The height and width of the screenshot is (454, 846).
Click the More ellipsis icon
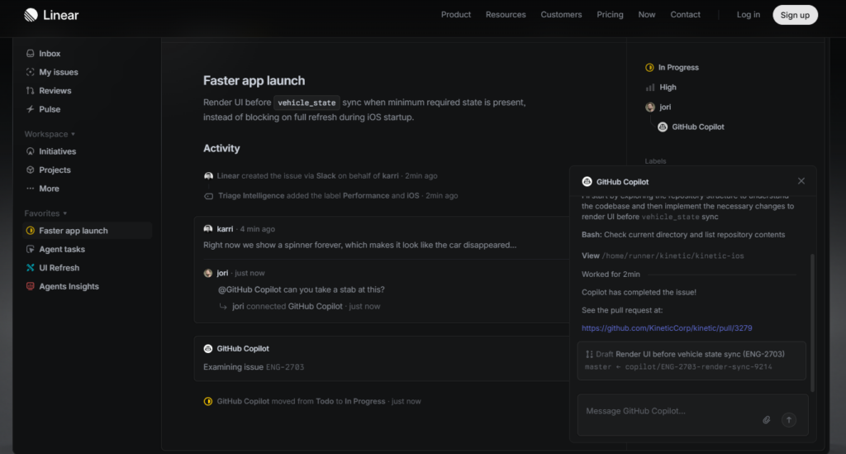31,189
